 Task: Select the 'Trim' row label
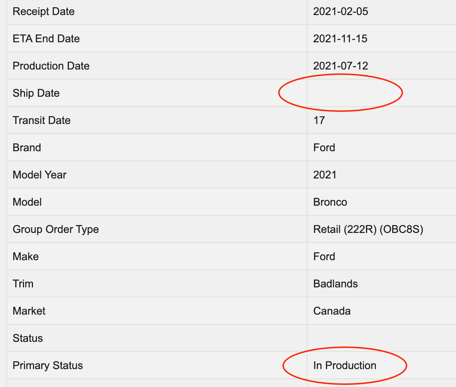pyautogui.click(x=23, y=284)
